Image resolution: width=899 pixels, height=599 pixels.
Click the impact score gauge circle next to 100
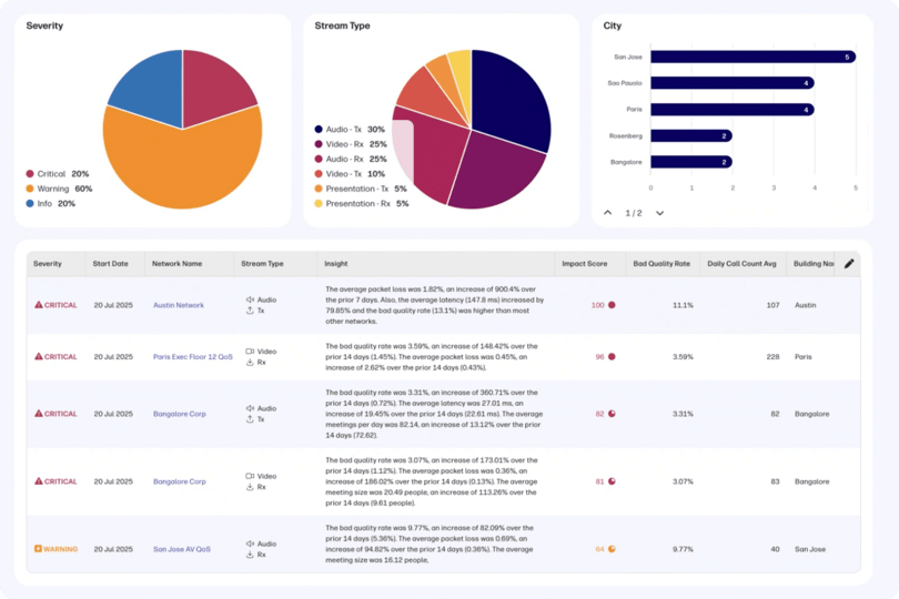pos(612,305)
